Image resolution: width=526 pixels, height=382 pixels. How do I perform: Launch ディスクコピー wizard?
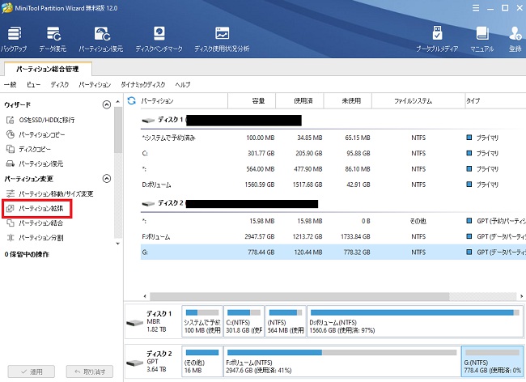click(28, 149)
